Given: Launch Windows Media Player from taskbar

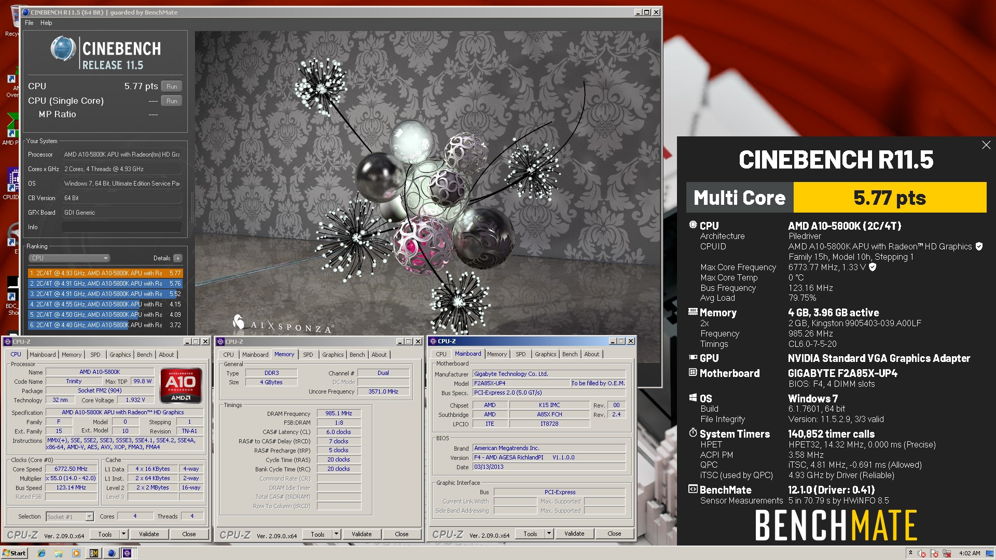Looking at the screenshot, I should tap(76, 553).
